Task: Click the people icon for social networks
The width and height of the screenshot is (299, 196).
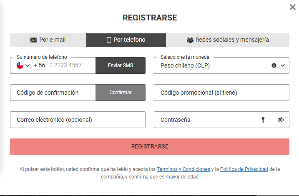Action: (x=190, y=40)
